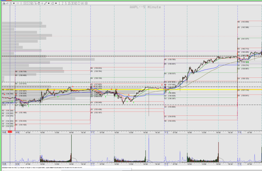This screenshot has width=262, height=171.
Task: Click the bar chart type icon
Action: pyautogui.click(x=4, y=3)
